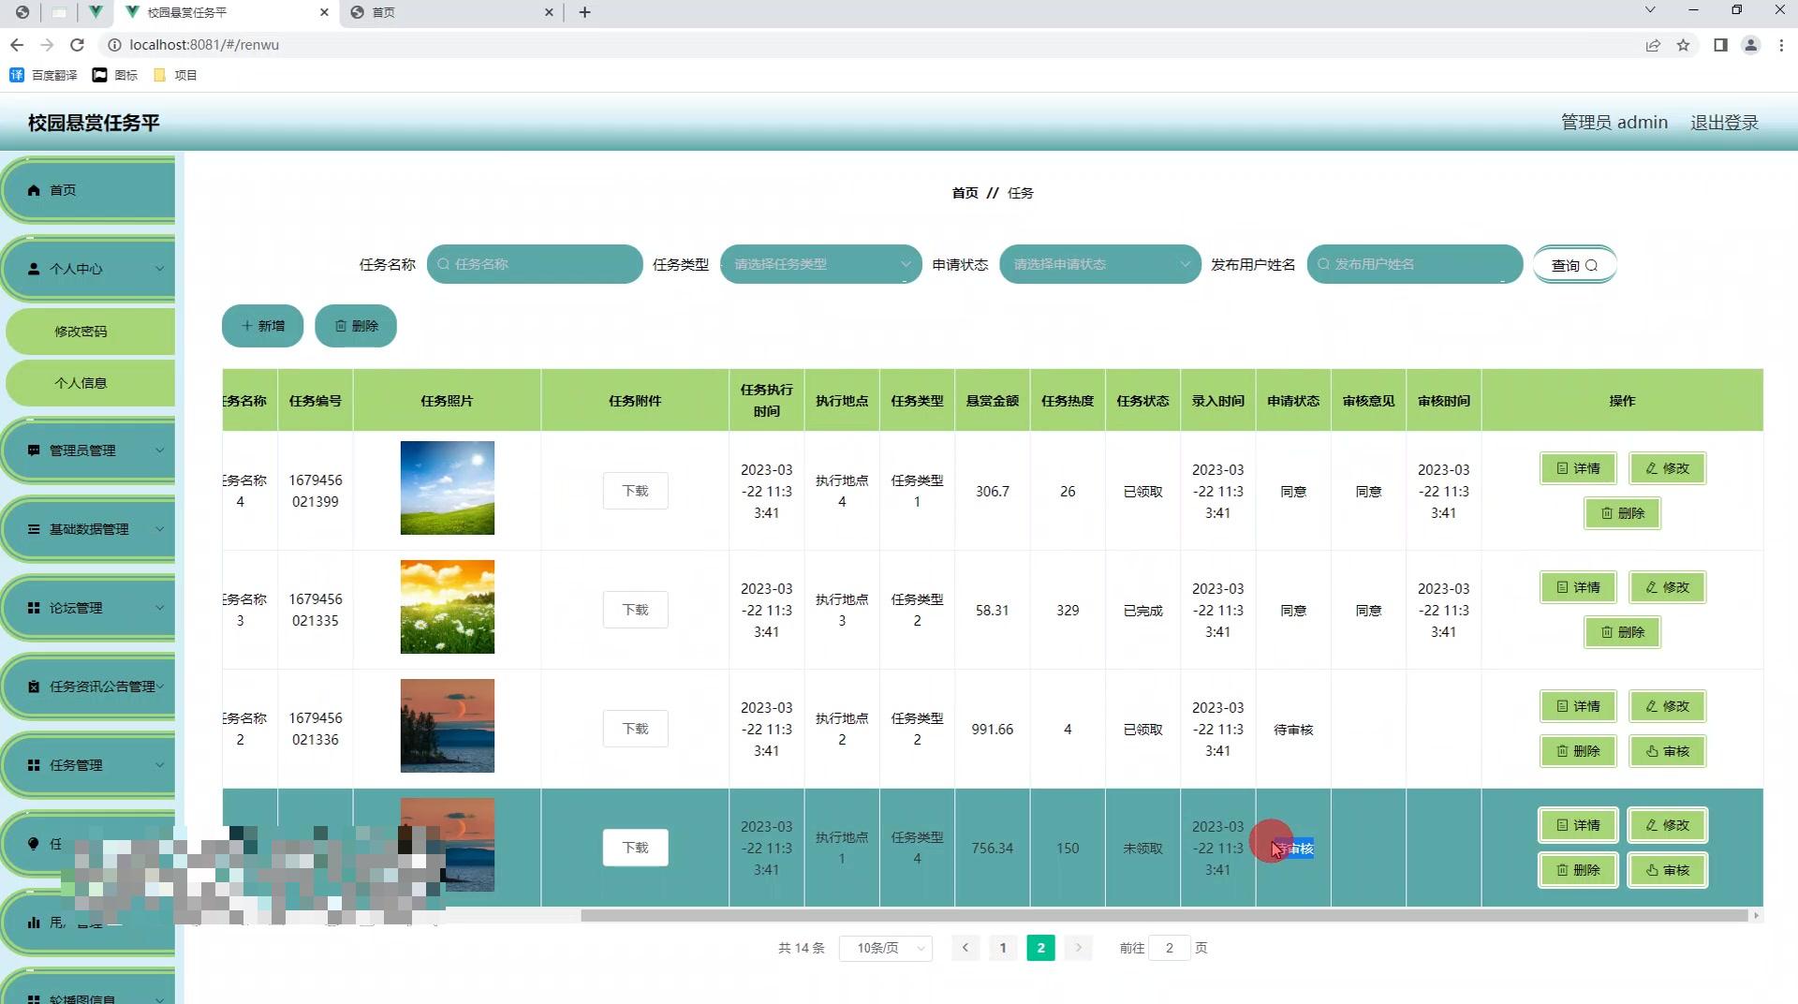Open the 10条/页 page size dropdown
The width and height of the screenshot is (1798, 1004).
[x=884, y=948]
